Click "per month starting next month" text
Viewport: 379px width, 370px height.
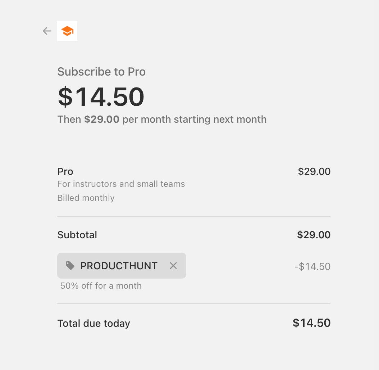tap(195, 119)
